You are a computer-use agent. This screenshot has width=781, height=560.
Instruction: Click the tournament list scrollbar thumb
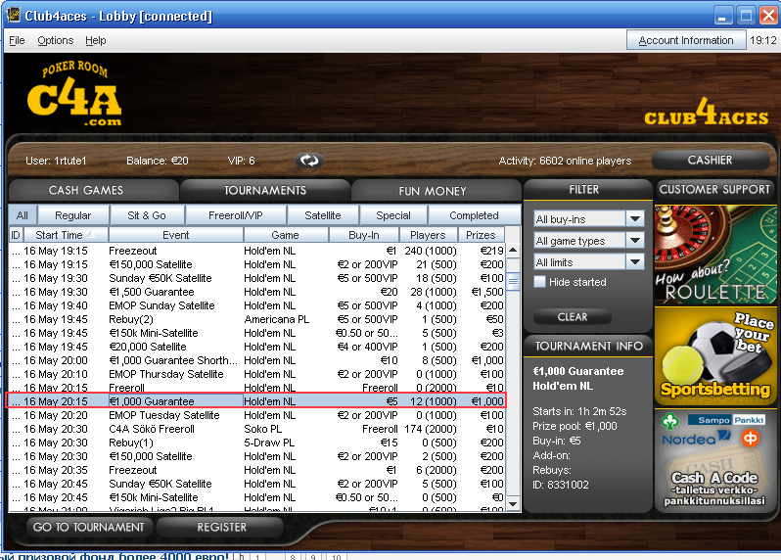click(x=513, y=282)
